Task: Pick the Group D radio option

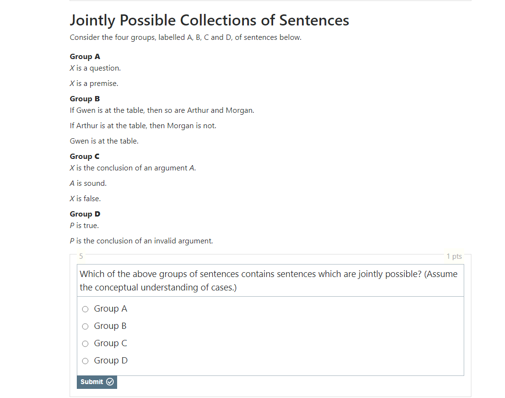Action: click(85, 361)
